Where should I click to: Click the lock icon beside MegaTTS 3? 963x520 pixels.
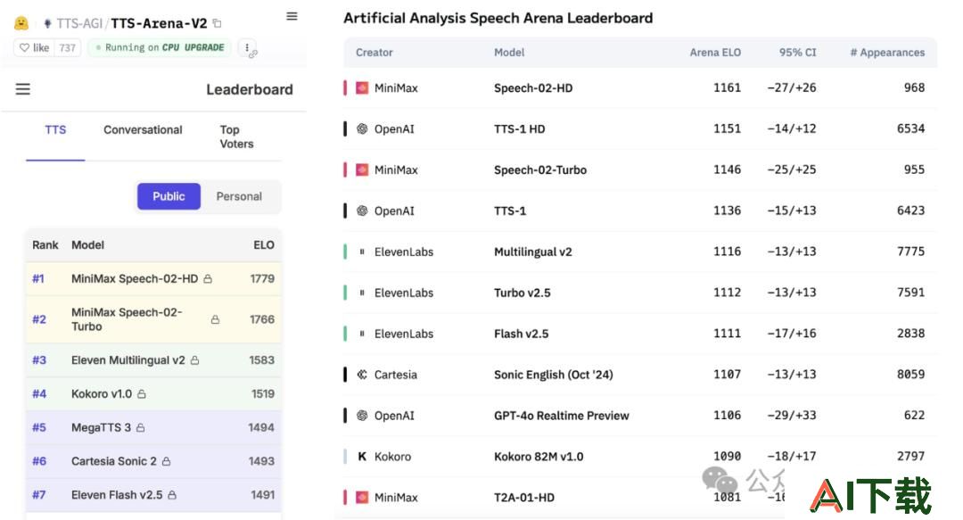[x=141, y=428]
